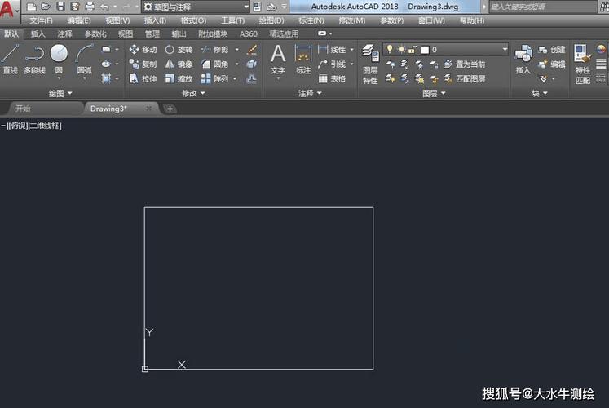Click the 编辑 block button
The width and height of the screenshot is (609, 408).
click(552, 64)
